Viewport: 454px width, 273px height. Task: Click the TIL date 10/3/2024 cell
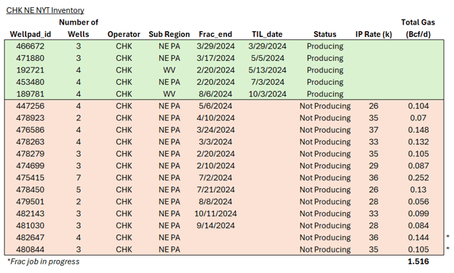coord(267,94)
